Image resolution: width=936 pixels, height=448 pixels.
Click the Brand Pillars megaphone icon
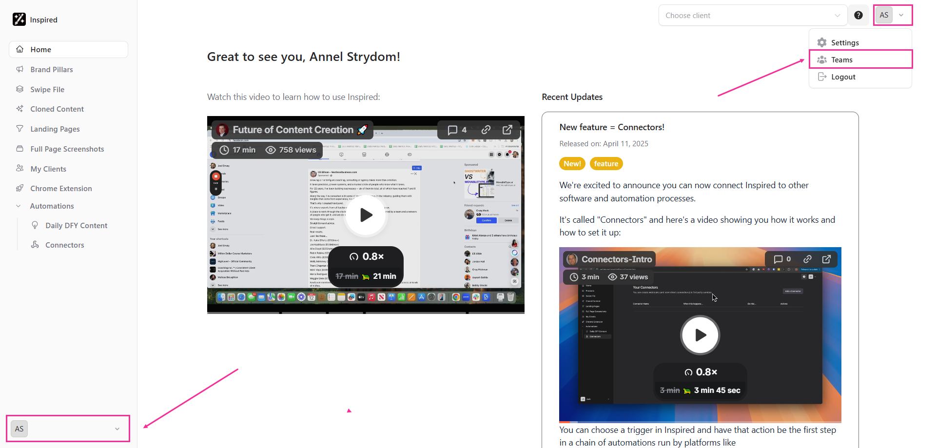[x=20, y=69]
